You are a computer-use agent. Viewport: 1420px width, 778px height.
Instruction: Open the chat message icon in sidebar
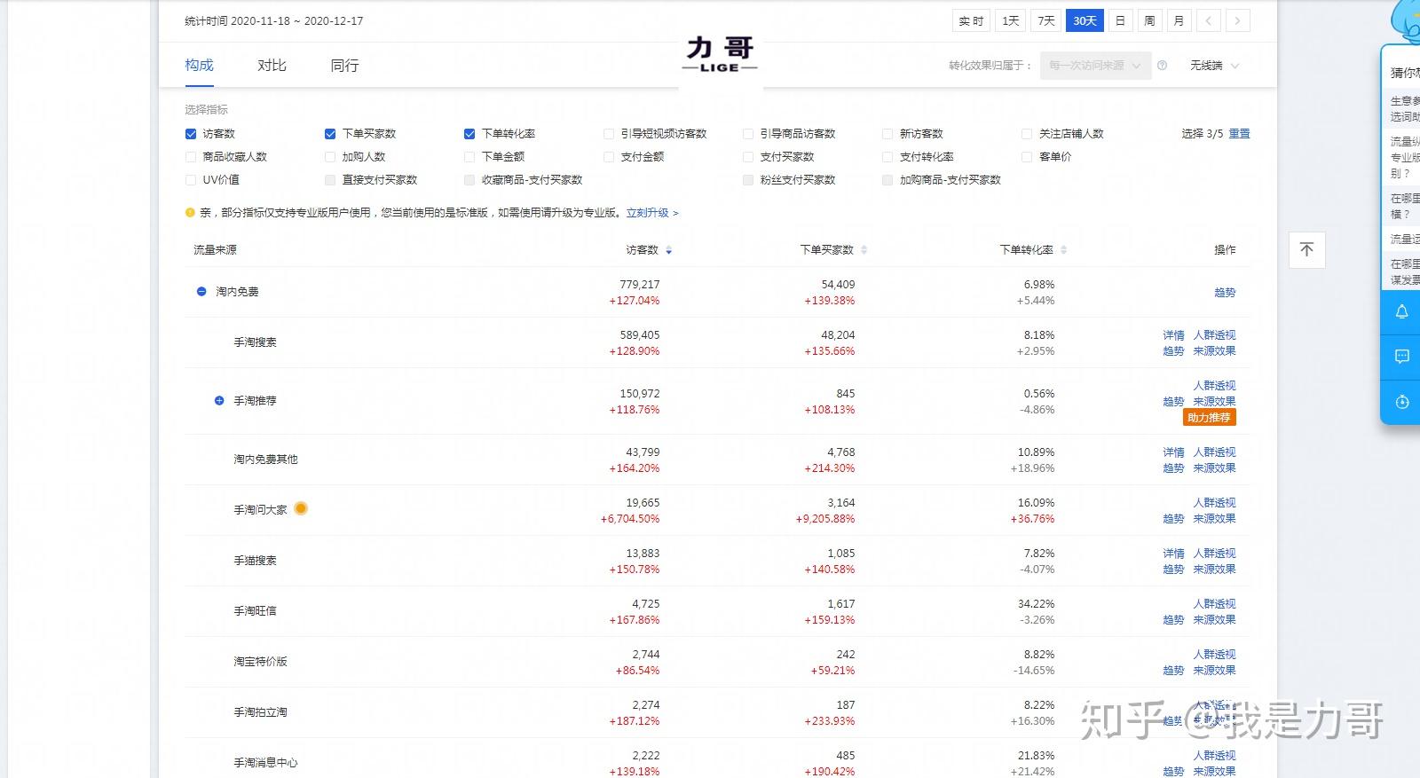(x=1401, y=357)
